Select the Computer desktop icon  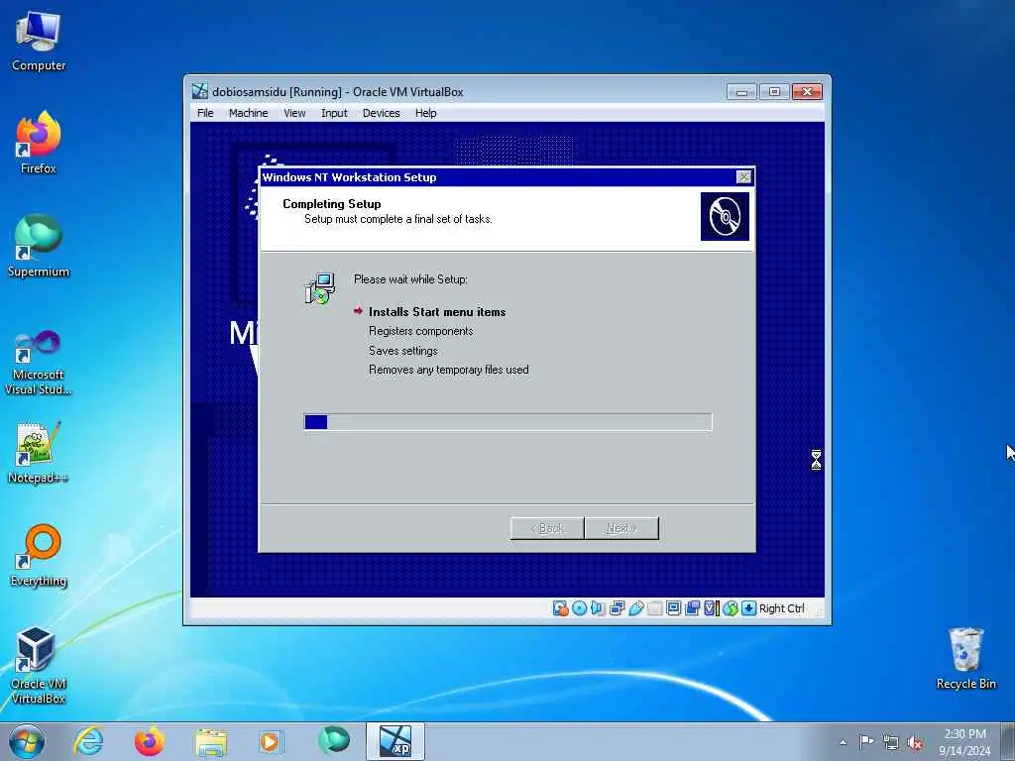39,42
